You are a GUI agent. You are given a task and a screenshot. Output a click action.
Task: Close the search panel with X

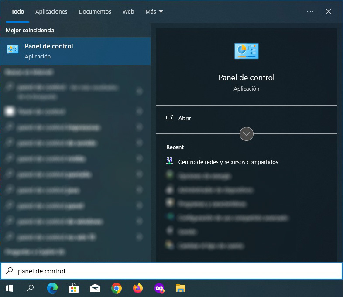tap(329, 12)
